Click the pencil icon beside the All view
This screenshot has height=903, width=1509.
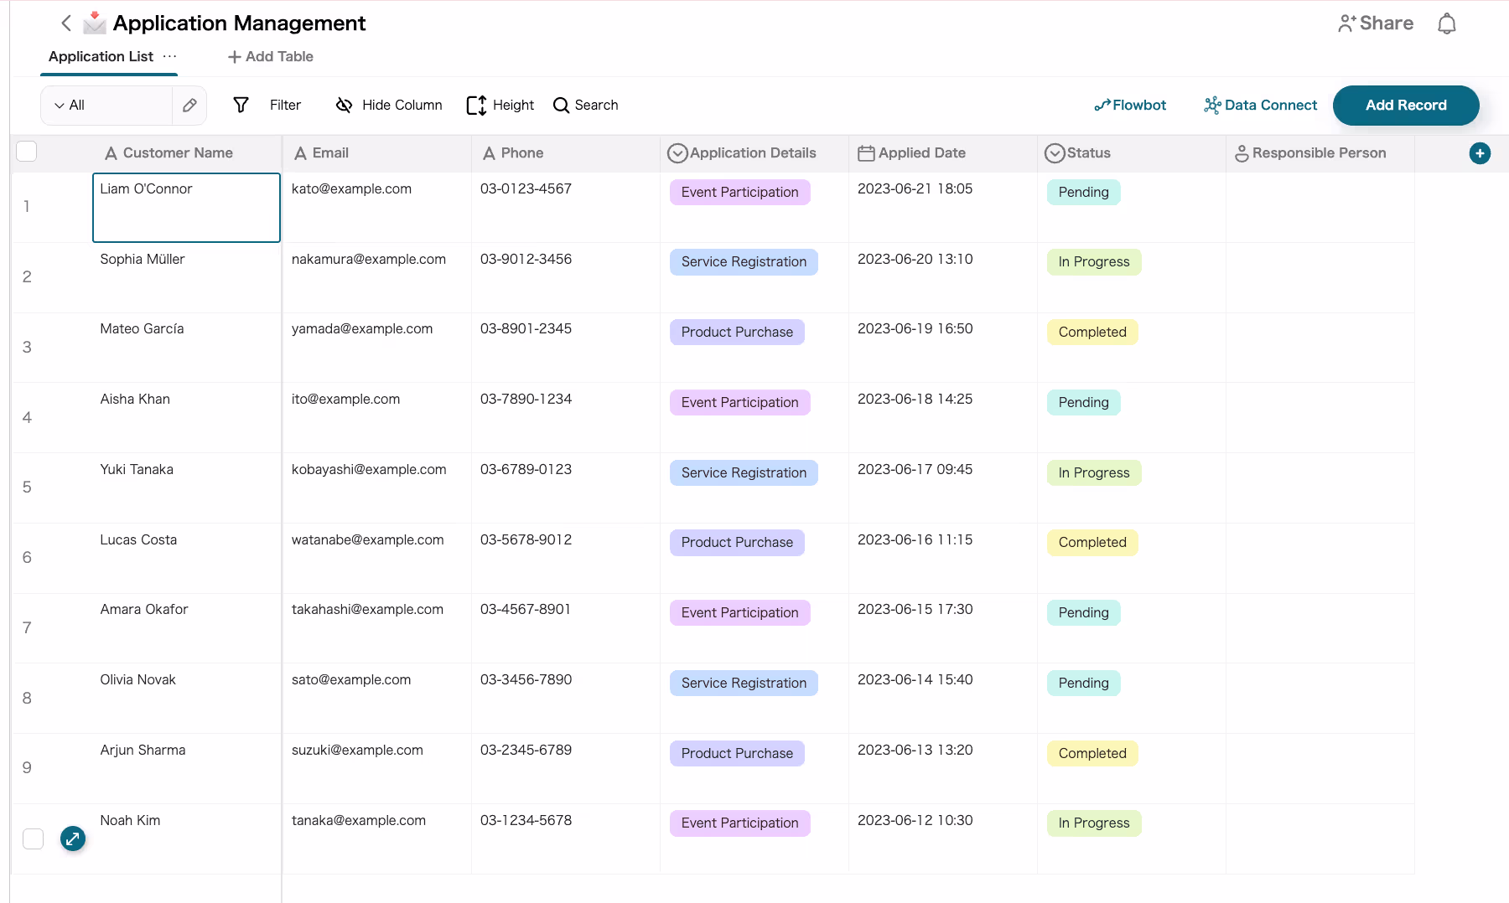coord(189,105)
